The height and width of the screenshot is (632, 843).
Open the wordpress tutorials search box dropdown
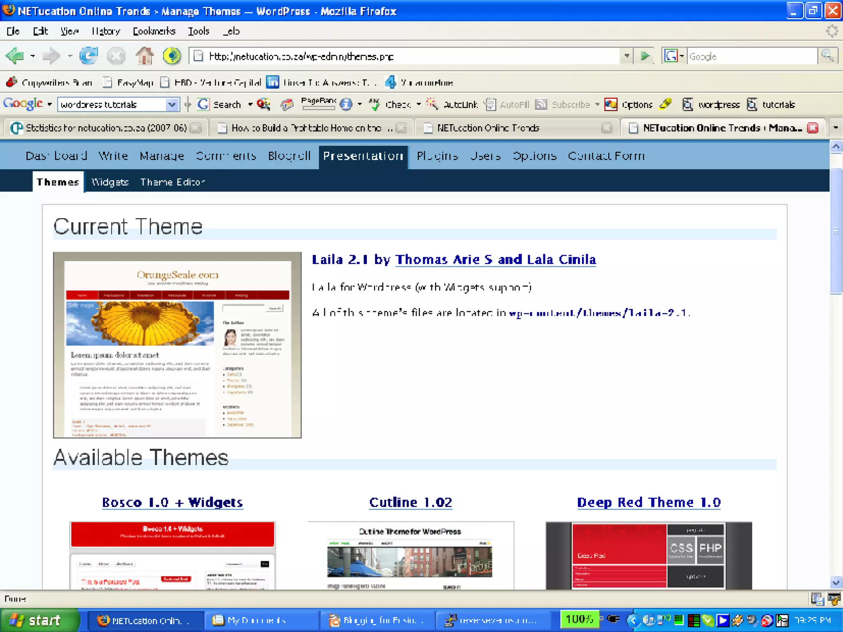[172, 105]
